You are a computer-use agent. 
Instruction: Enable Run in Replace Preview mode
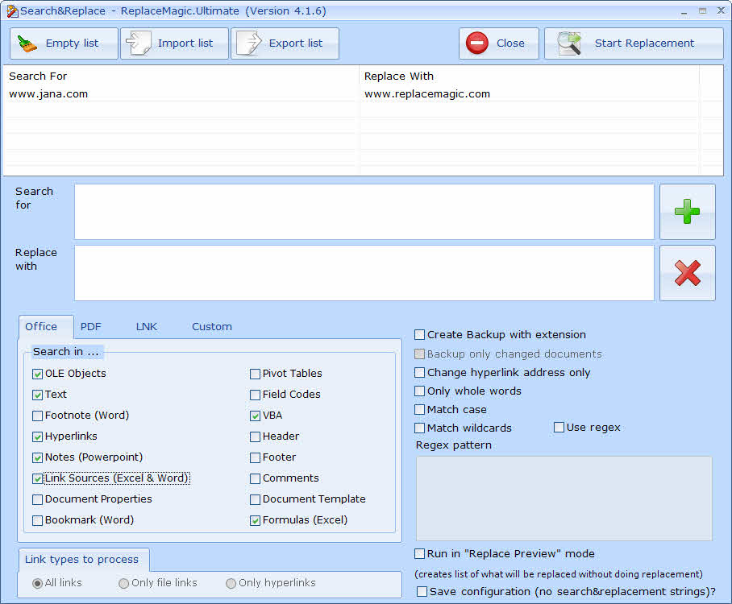(420, 553)
